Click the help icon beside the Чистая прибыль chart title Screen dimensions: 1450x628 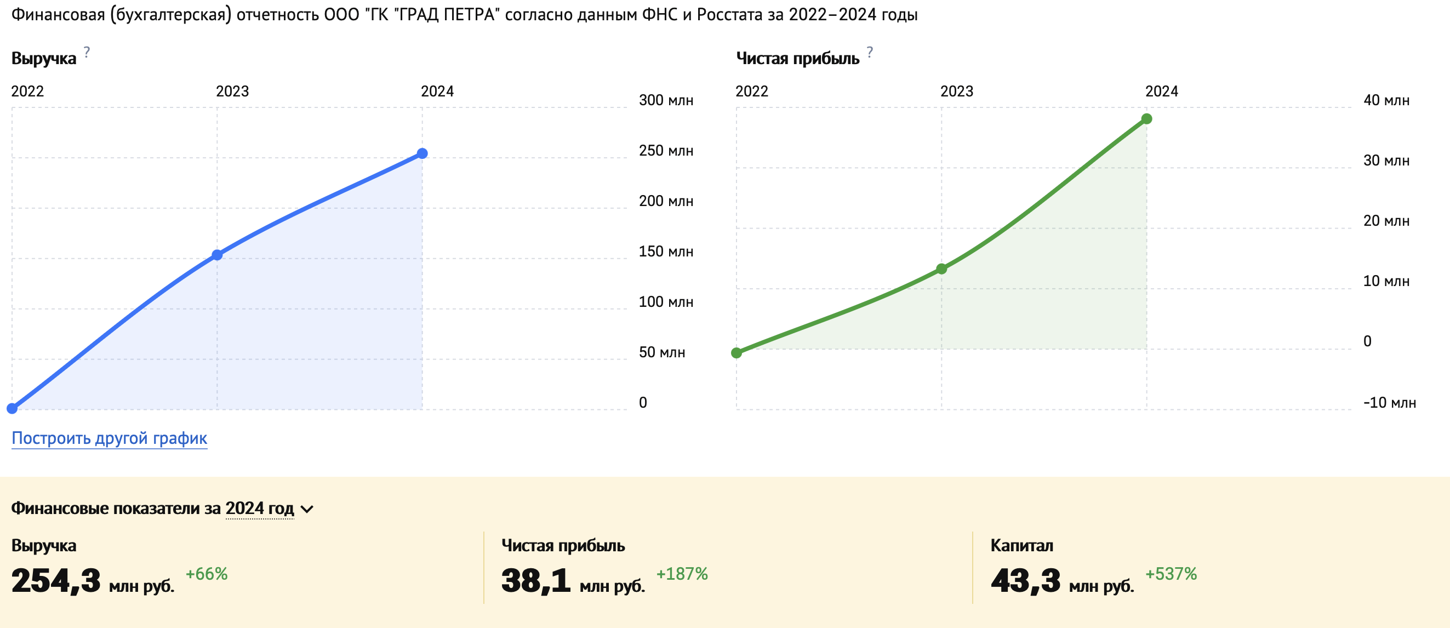pyautogui.click(x=870, y=53)
